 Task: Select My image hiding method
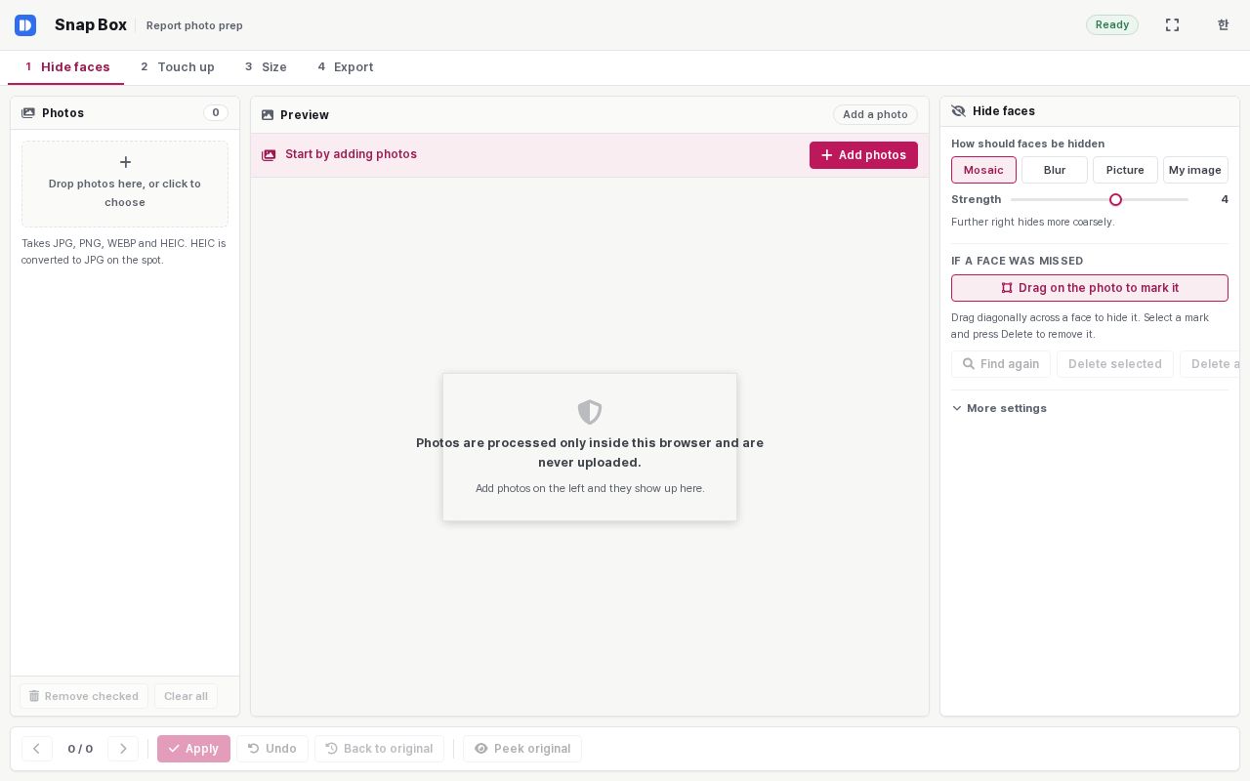pyautogui.click(x=1195, y=170)
